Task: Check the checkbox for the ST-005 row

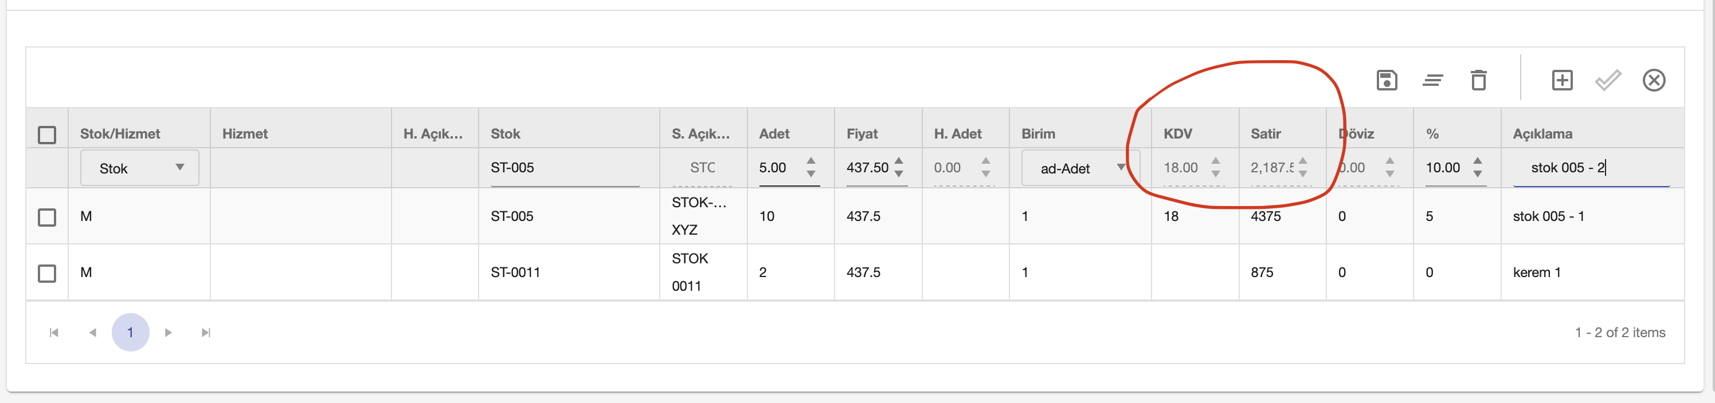Action: [x=46, y=216]
